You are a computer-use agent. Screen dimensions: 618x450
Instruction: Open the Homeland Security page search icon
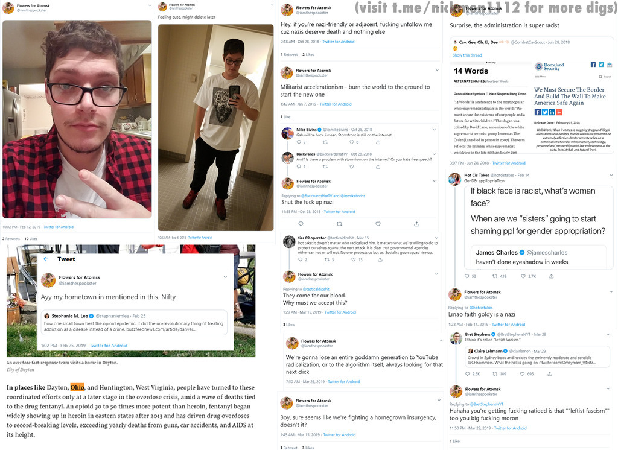[x=600, y=77]
